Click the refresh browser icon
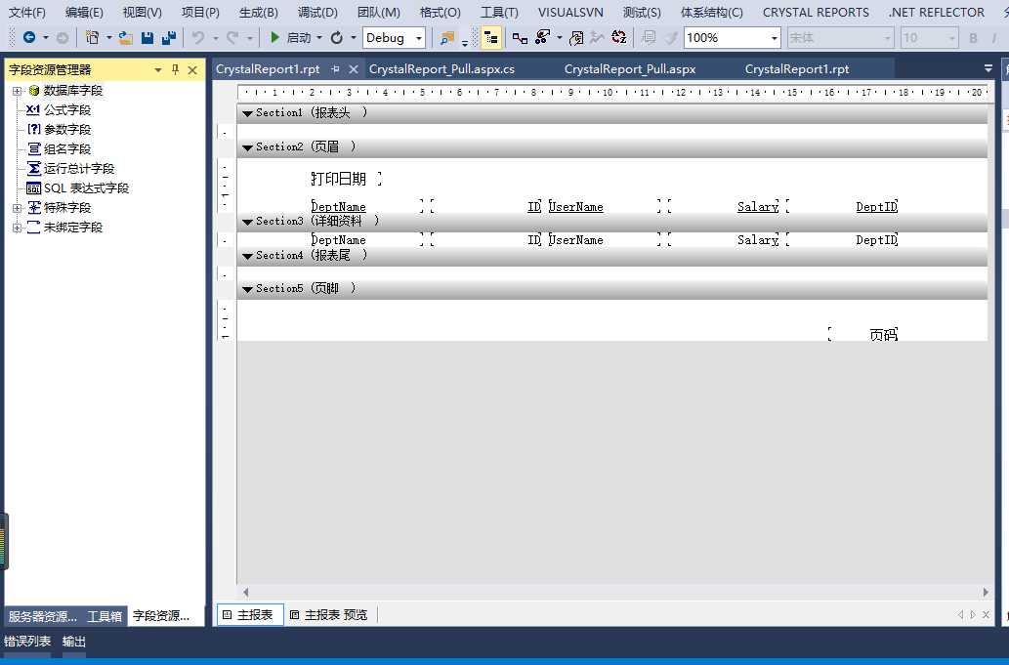Viewport: 1009px width, 665px height. click(337, 38)
